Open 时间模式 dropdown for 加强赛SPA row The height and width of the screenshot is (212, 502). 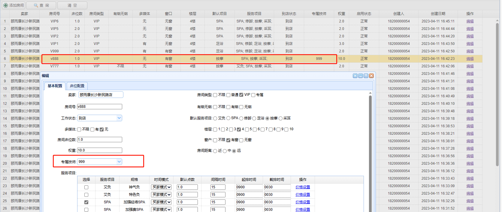(161, 210)
